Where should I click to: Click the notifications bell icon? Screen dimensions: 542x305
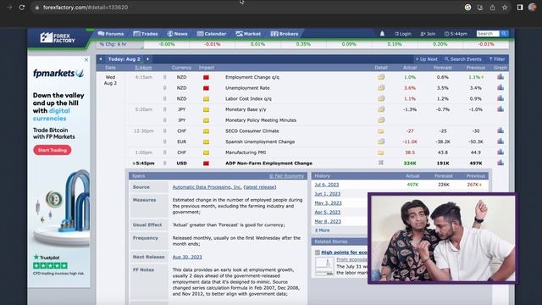pos(382,34)
